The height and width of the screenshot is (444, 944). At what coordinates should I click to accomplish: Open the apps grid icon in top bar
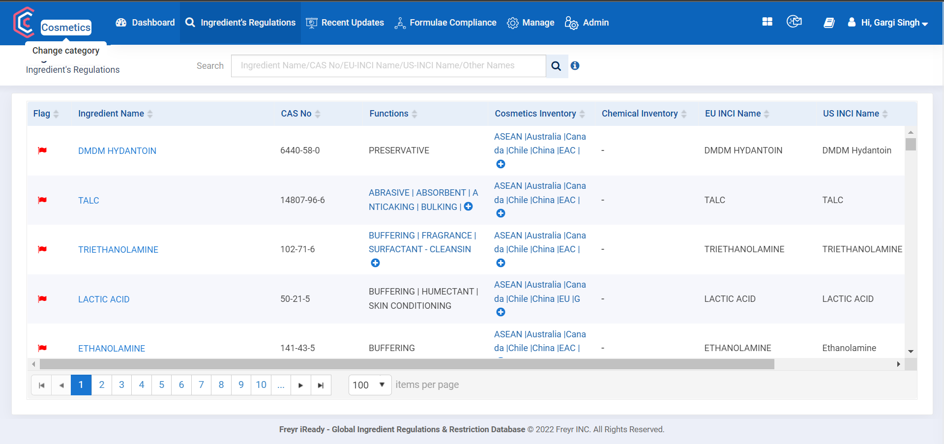tap(767, 22)
